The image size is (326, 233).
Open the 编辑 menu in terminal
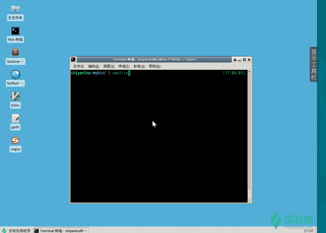94,66
